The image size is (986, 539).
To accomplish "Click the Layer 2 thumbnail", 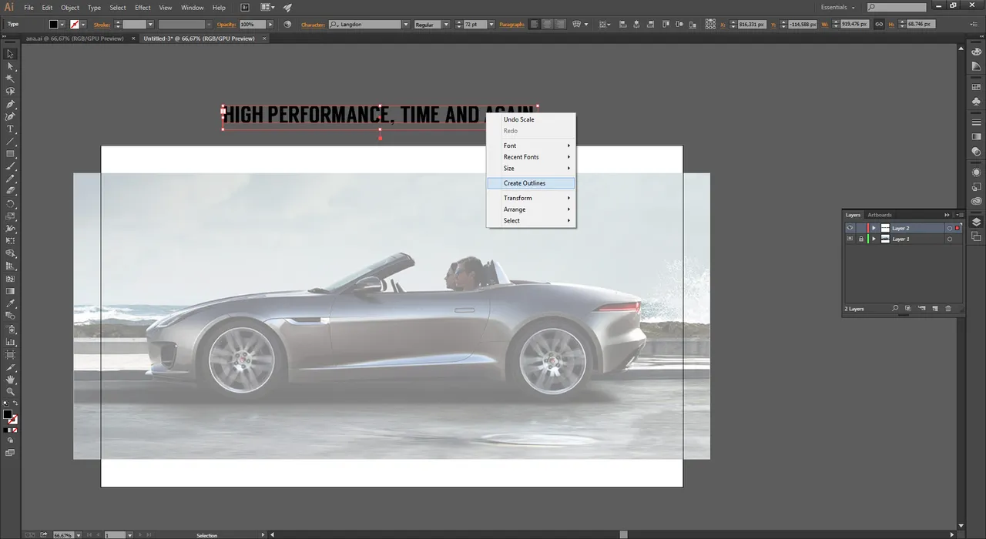I will (885, 228).
